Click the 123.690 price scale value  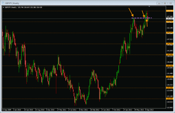coord(170,91)
